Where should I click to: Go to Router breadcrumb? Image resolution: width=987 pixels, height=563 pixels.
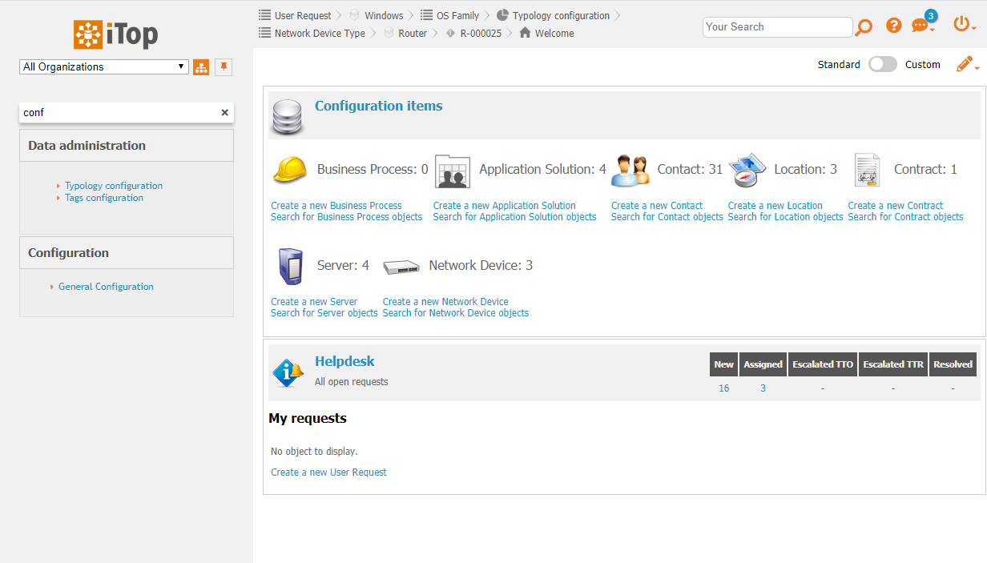click(413, 34)
